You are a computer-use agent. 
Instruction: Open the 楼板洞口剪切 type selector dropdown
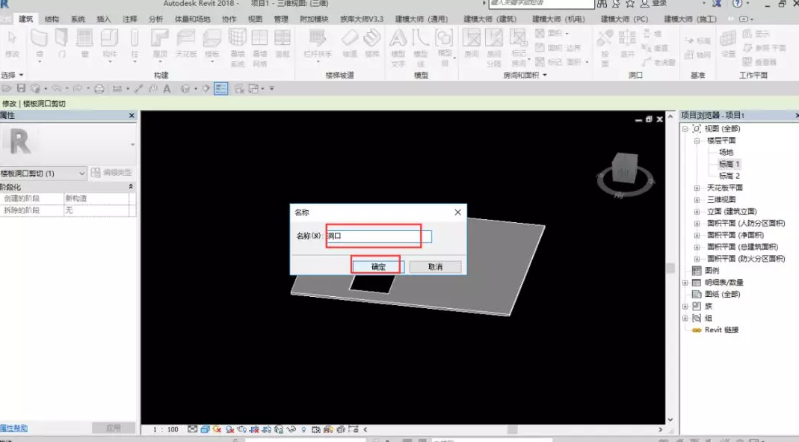click(81, 174)
